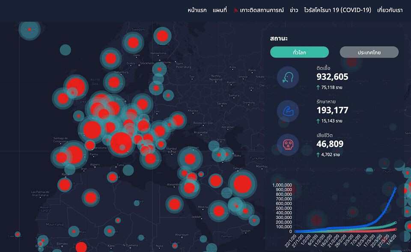Click the up-arrow next to 75,118 ราย
Viewport: 411px width, 252px height.
coord(318,88)
